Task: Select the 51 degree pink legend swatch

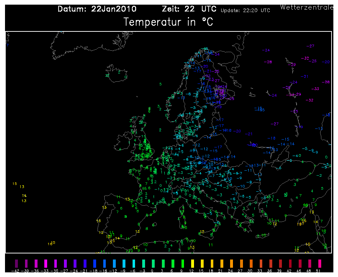Action: click(x=319, y=264)
